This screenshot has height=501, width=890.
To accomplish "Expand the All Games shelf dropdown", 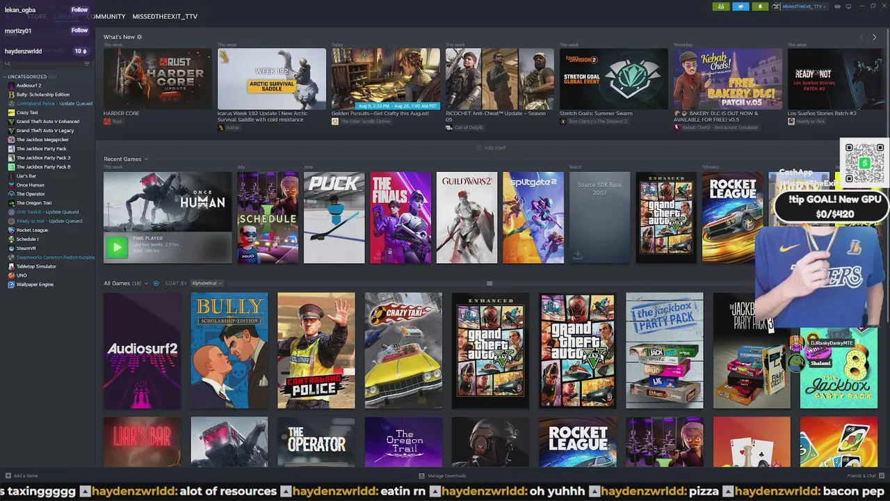I will (147, 283).
